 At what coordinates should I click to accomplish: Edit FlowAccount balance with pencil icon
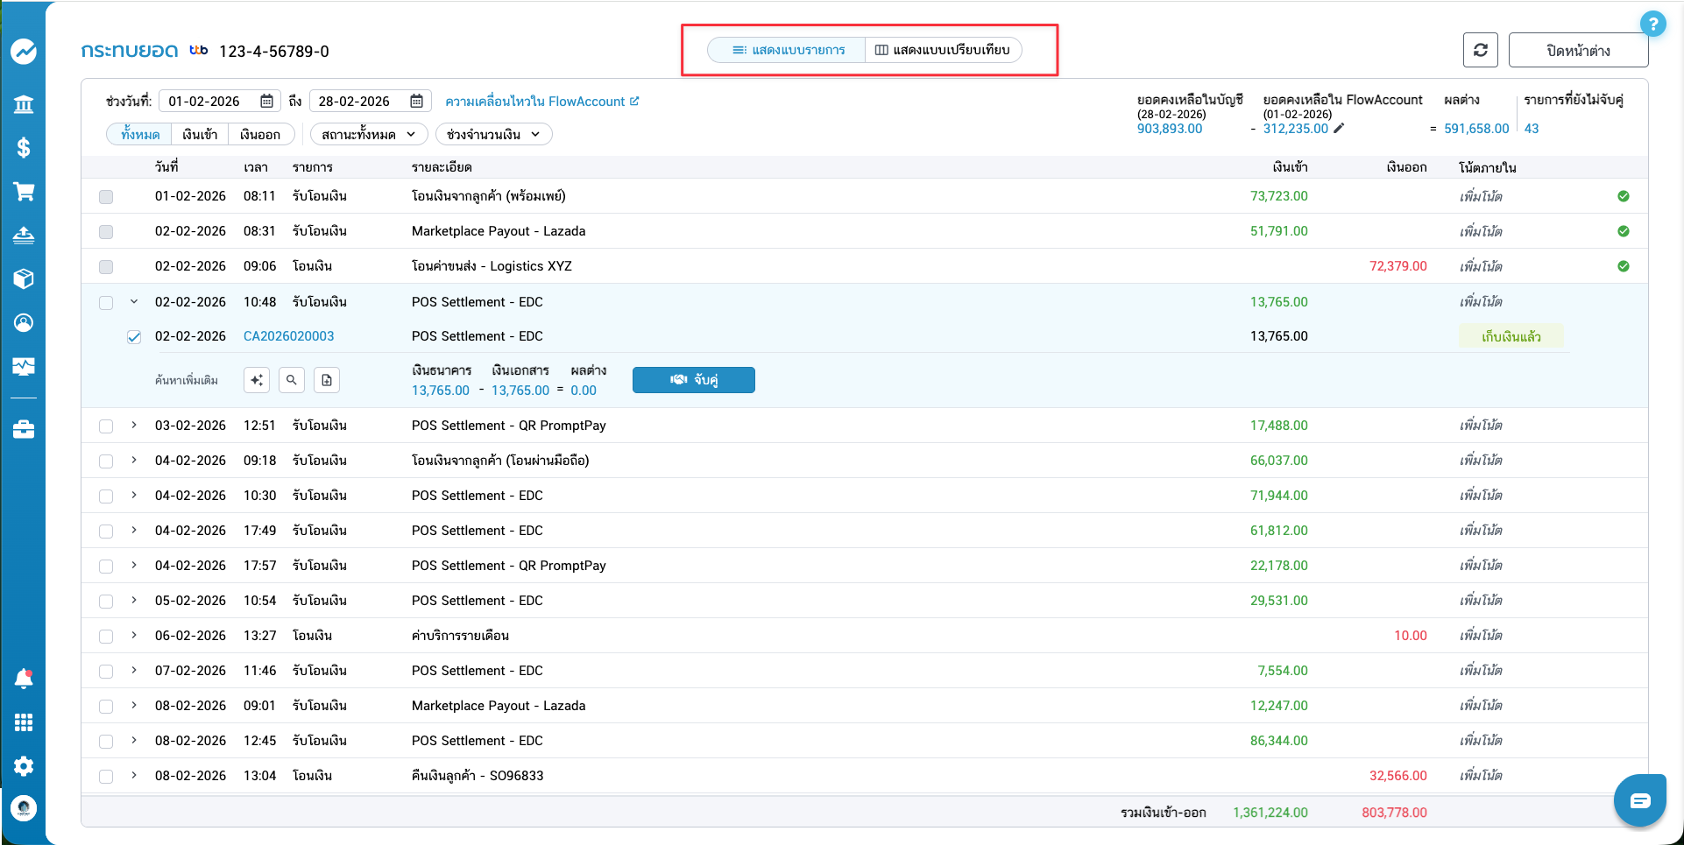tap(1339, 128)
